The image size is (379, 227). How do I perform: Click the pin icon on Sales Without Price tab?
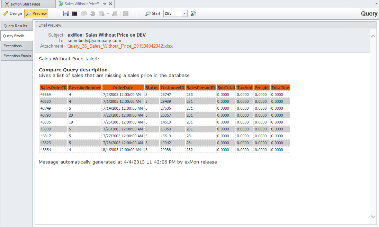105,3
